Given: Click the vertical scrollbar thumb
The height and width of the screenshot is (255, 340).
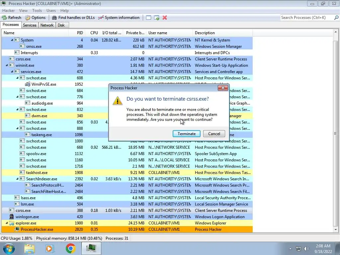Looking at the screenshot, I should pyautogui.click(x=336, y=133).
